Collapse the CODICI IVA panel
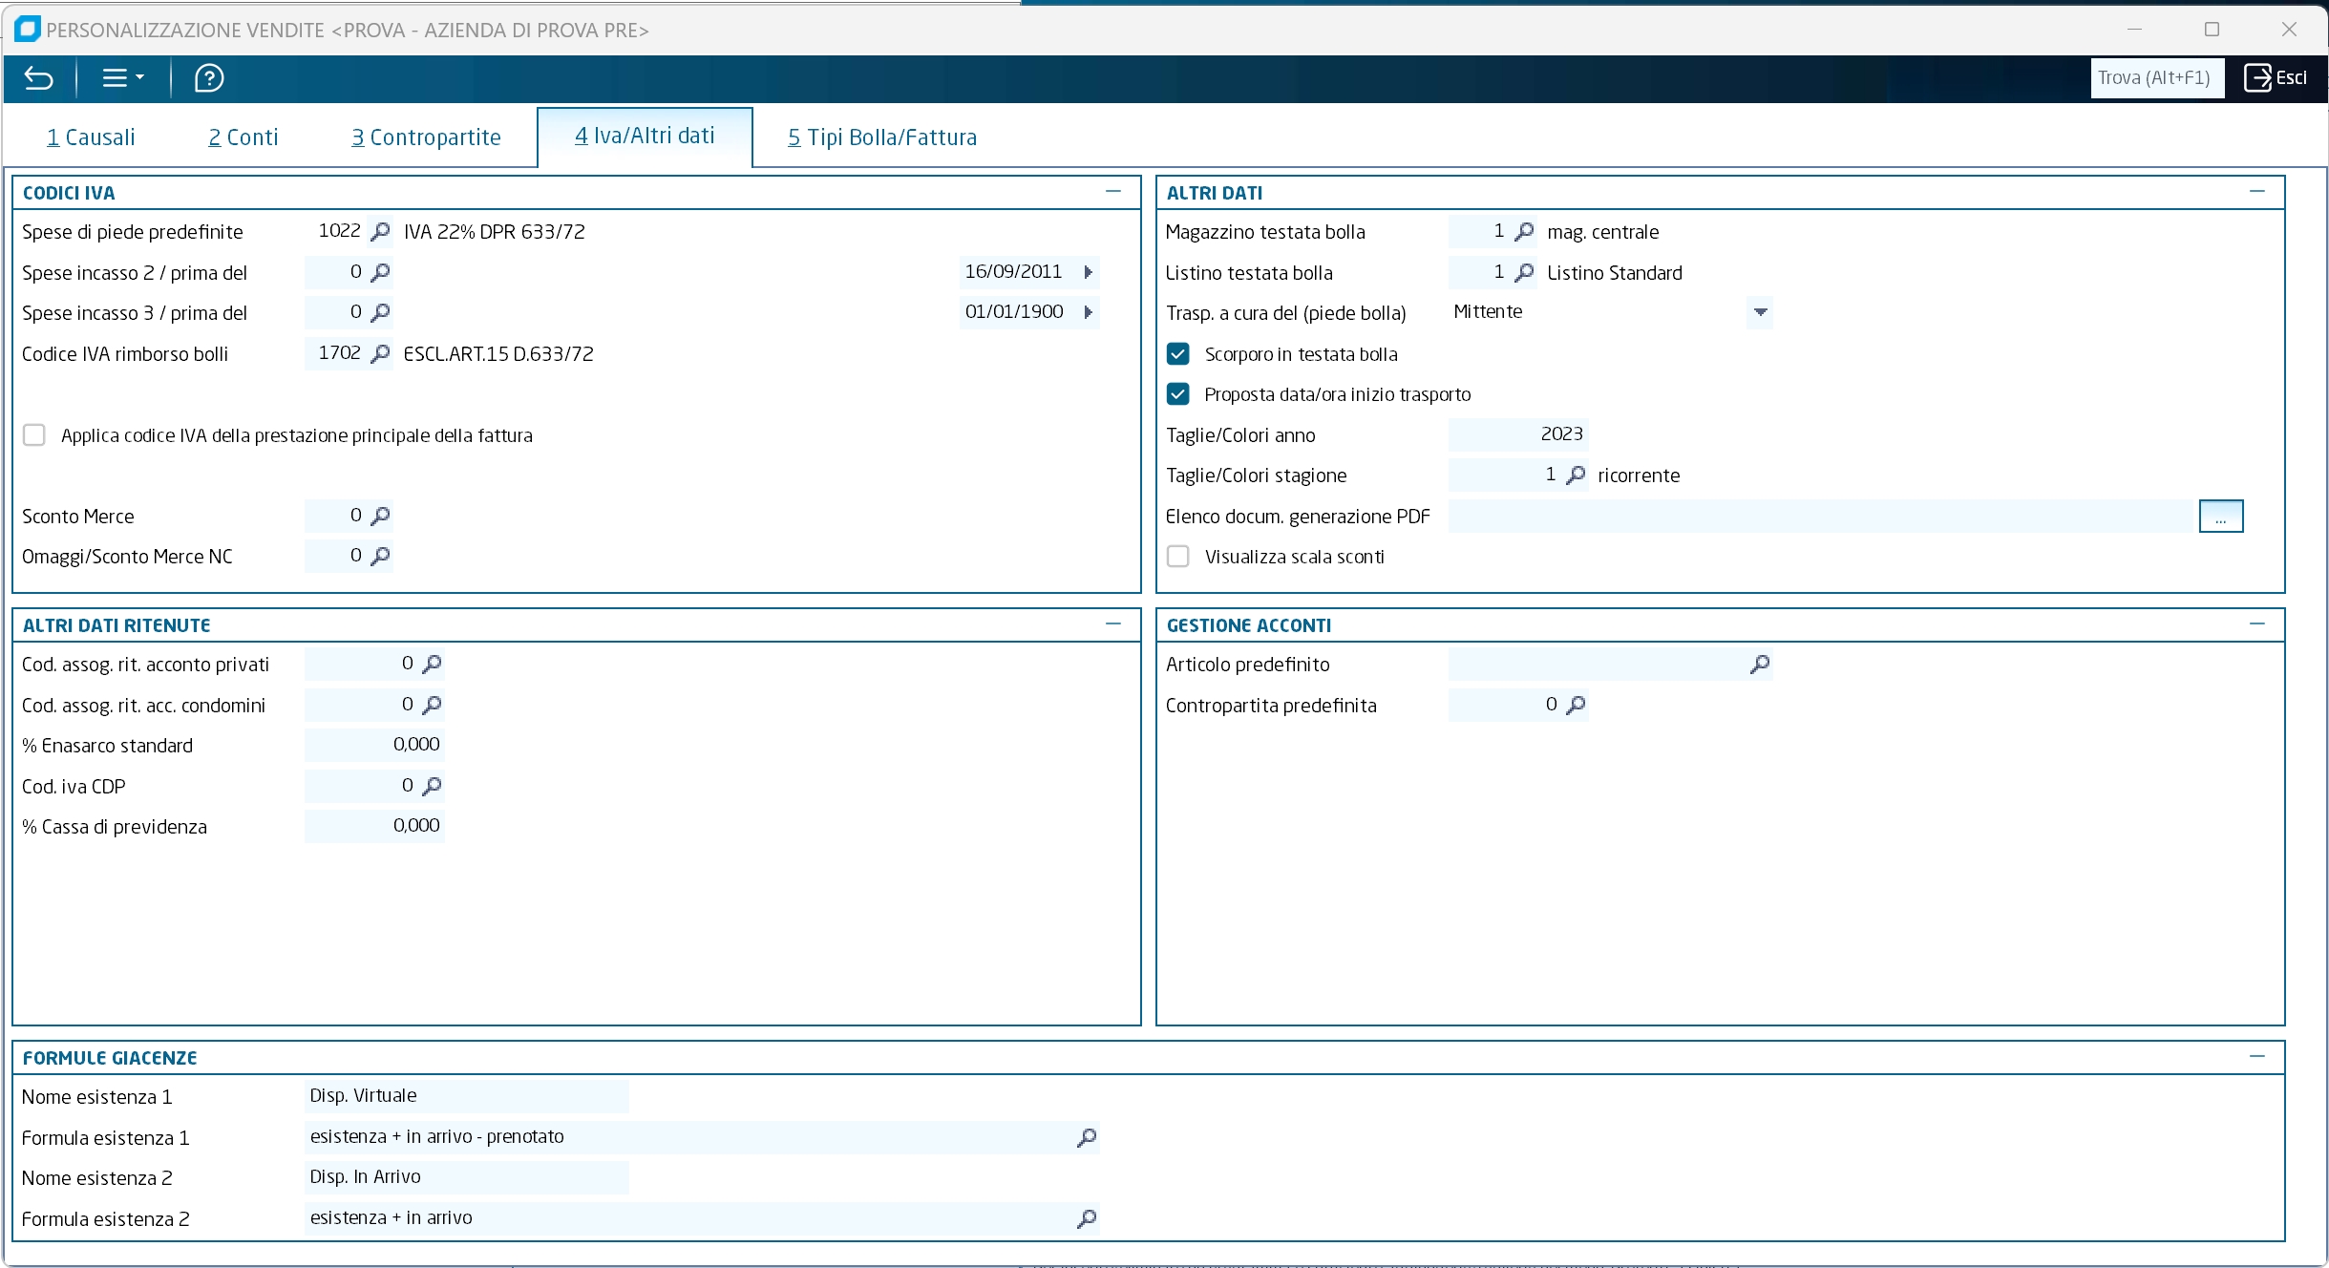This screenshot has height=1268, width=2329. pyautogui.click(x=1113, y=192)
